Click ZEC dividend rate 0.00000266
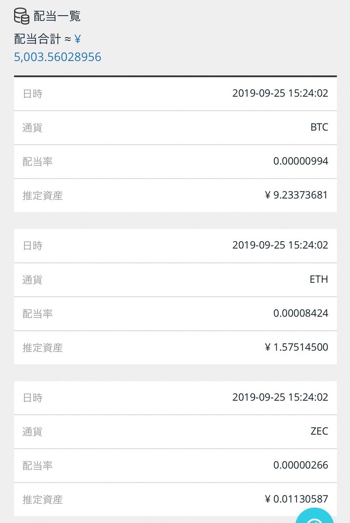Screen dimensions: 350x523 [x=301, y=465]
